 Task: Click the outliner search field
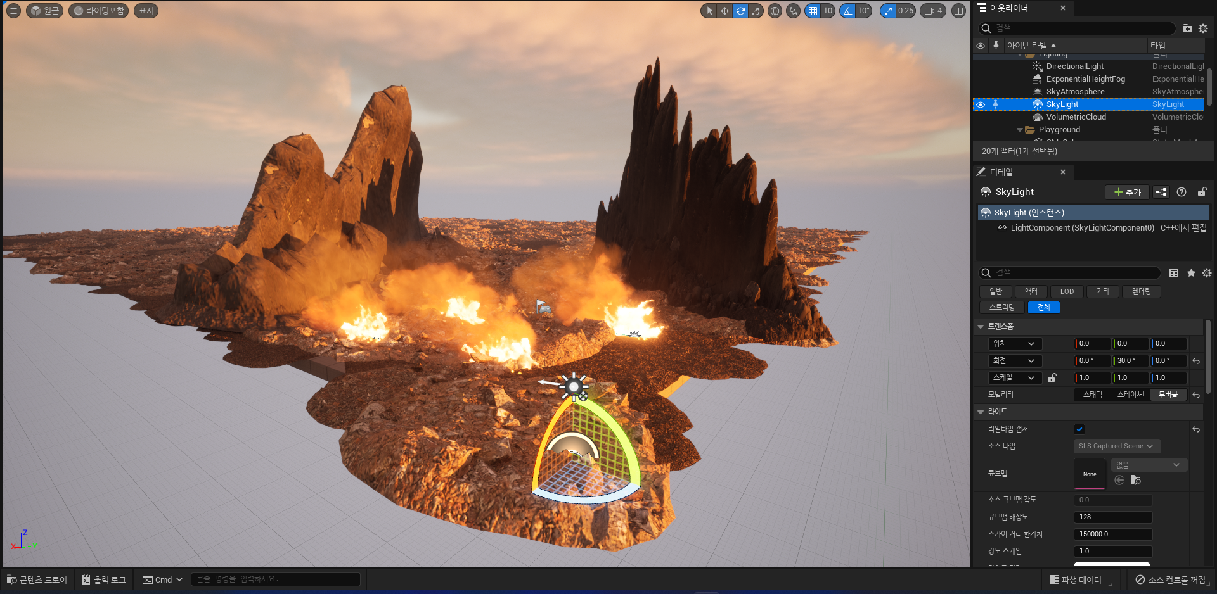pyautogui.click(x=1077, y=28)
